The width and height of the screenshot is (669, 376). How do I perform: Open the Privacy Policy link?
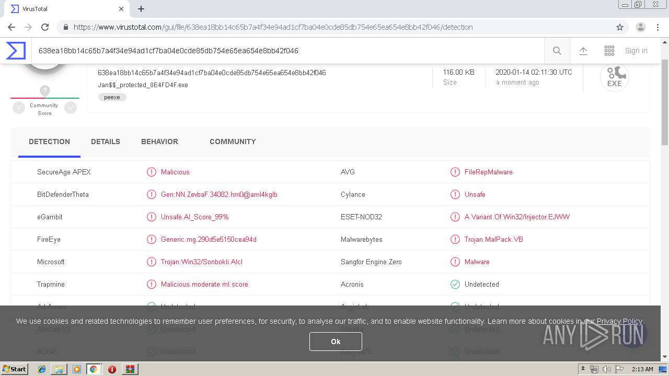[619, 321]
